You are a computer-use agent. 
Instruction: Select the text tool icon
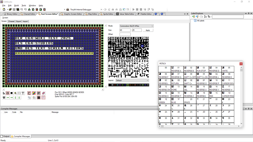click(x=23, y=93)
